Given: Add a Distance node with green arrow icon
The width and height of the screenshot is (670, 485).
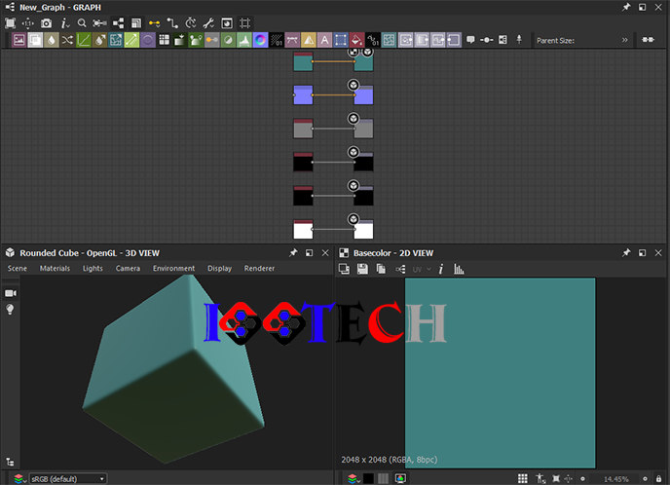Looking at the screenshot, I should point(131,40).
